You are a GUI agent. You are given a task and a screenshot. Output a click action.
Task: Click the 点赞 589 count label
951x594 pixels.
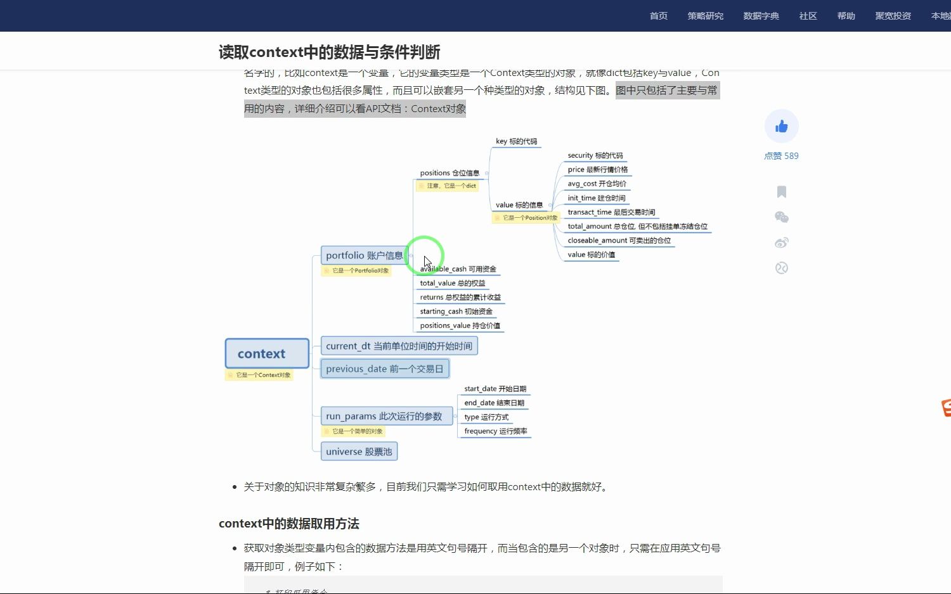pyautogui.click(x=781, y=156)
